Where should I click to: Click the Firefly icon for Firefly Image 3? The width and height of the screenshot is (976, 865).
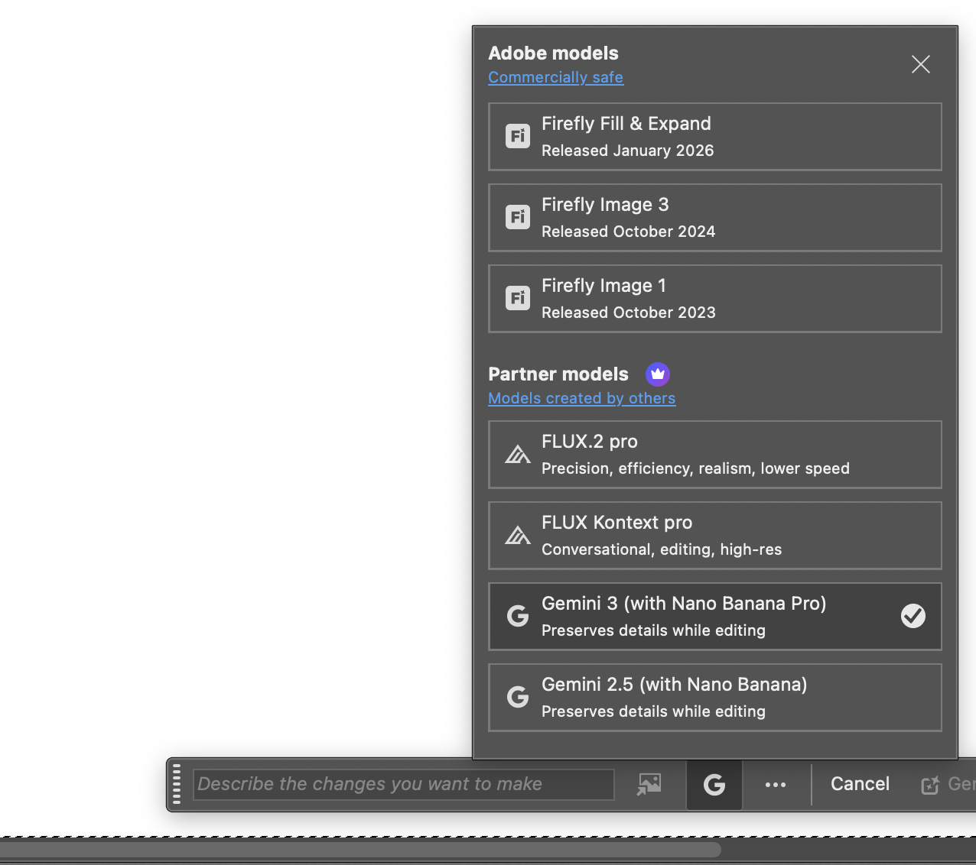(518, 217)
